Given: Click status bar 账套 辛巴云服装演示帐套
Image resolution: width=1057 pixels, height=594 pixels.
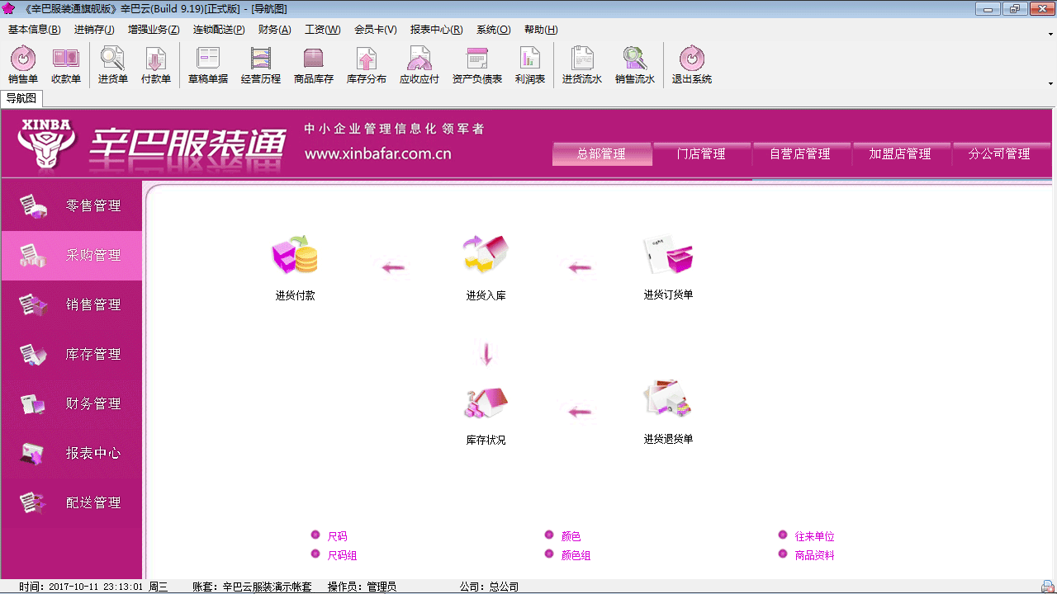Looking at the screenshot, I should tap(252, 587).
